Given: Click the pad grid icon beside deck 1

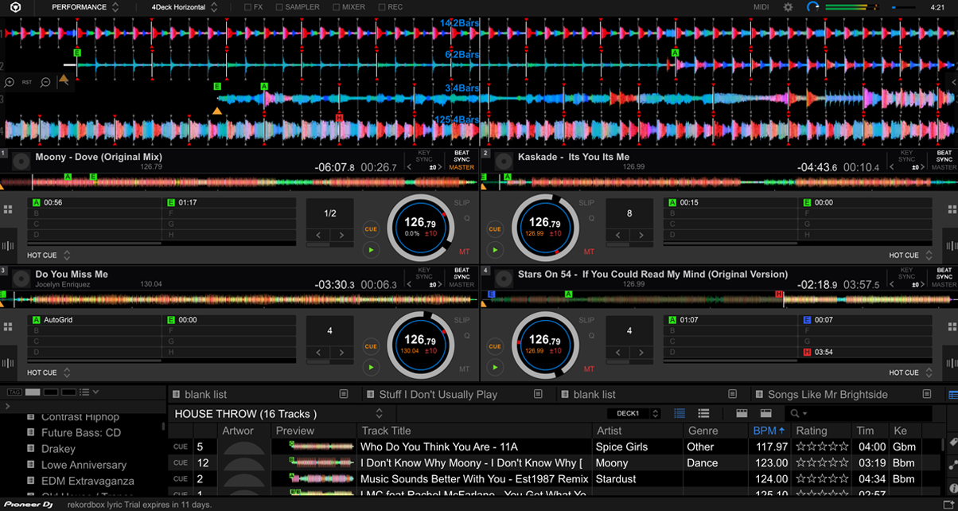Looking at the screenshot, I should (x=8, y=209).
